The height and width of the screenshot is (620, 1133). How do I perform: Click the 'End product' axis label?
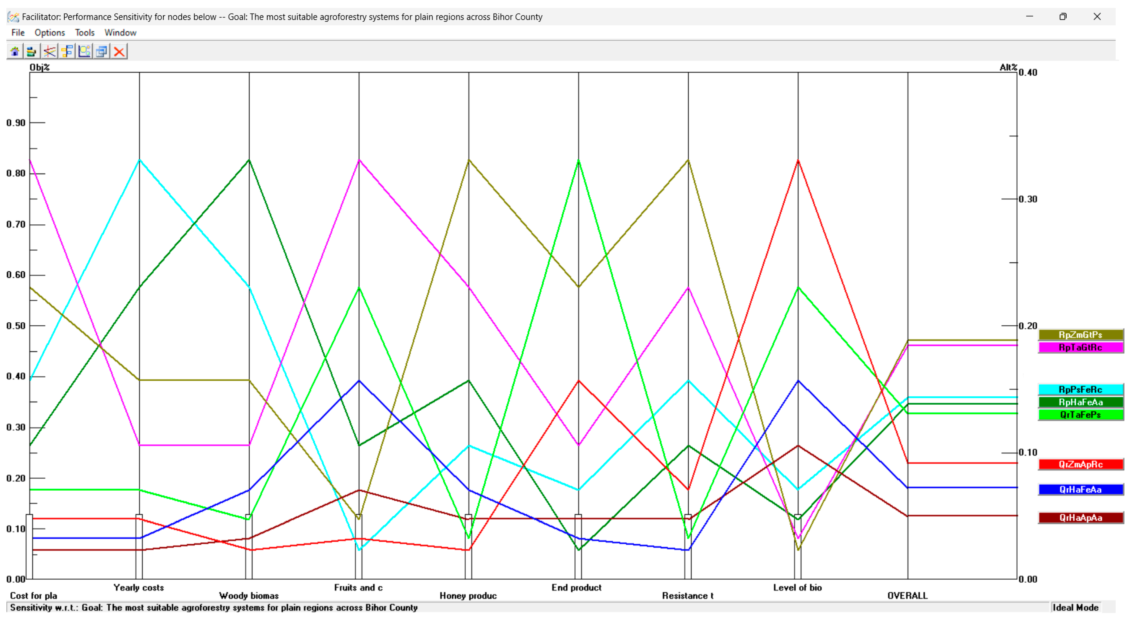click(x=577, y=588)
